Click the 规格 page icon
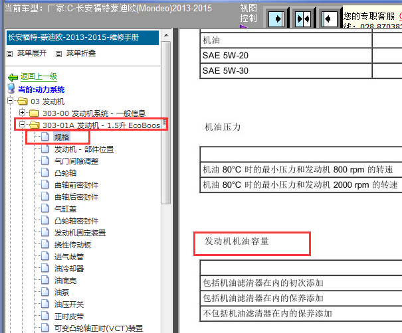The height and width of the screenshot is (333, 402). click(x=45, y=137)
